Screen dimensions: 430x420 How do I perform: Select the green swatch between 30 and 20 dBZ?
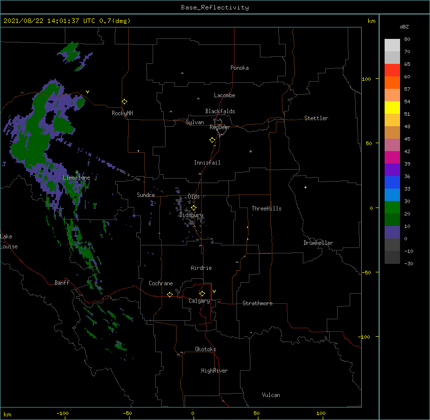click(392, 208)
